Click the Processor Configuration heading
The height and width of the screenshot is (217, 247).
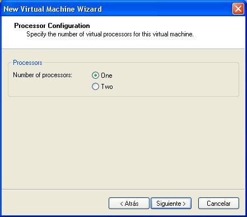point(52,26)
